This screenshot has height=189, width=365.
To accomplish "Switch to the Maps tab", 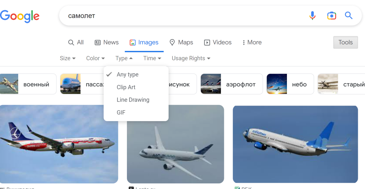I will (x=181, y=42).
